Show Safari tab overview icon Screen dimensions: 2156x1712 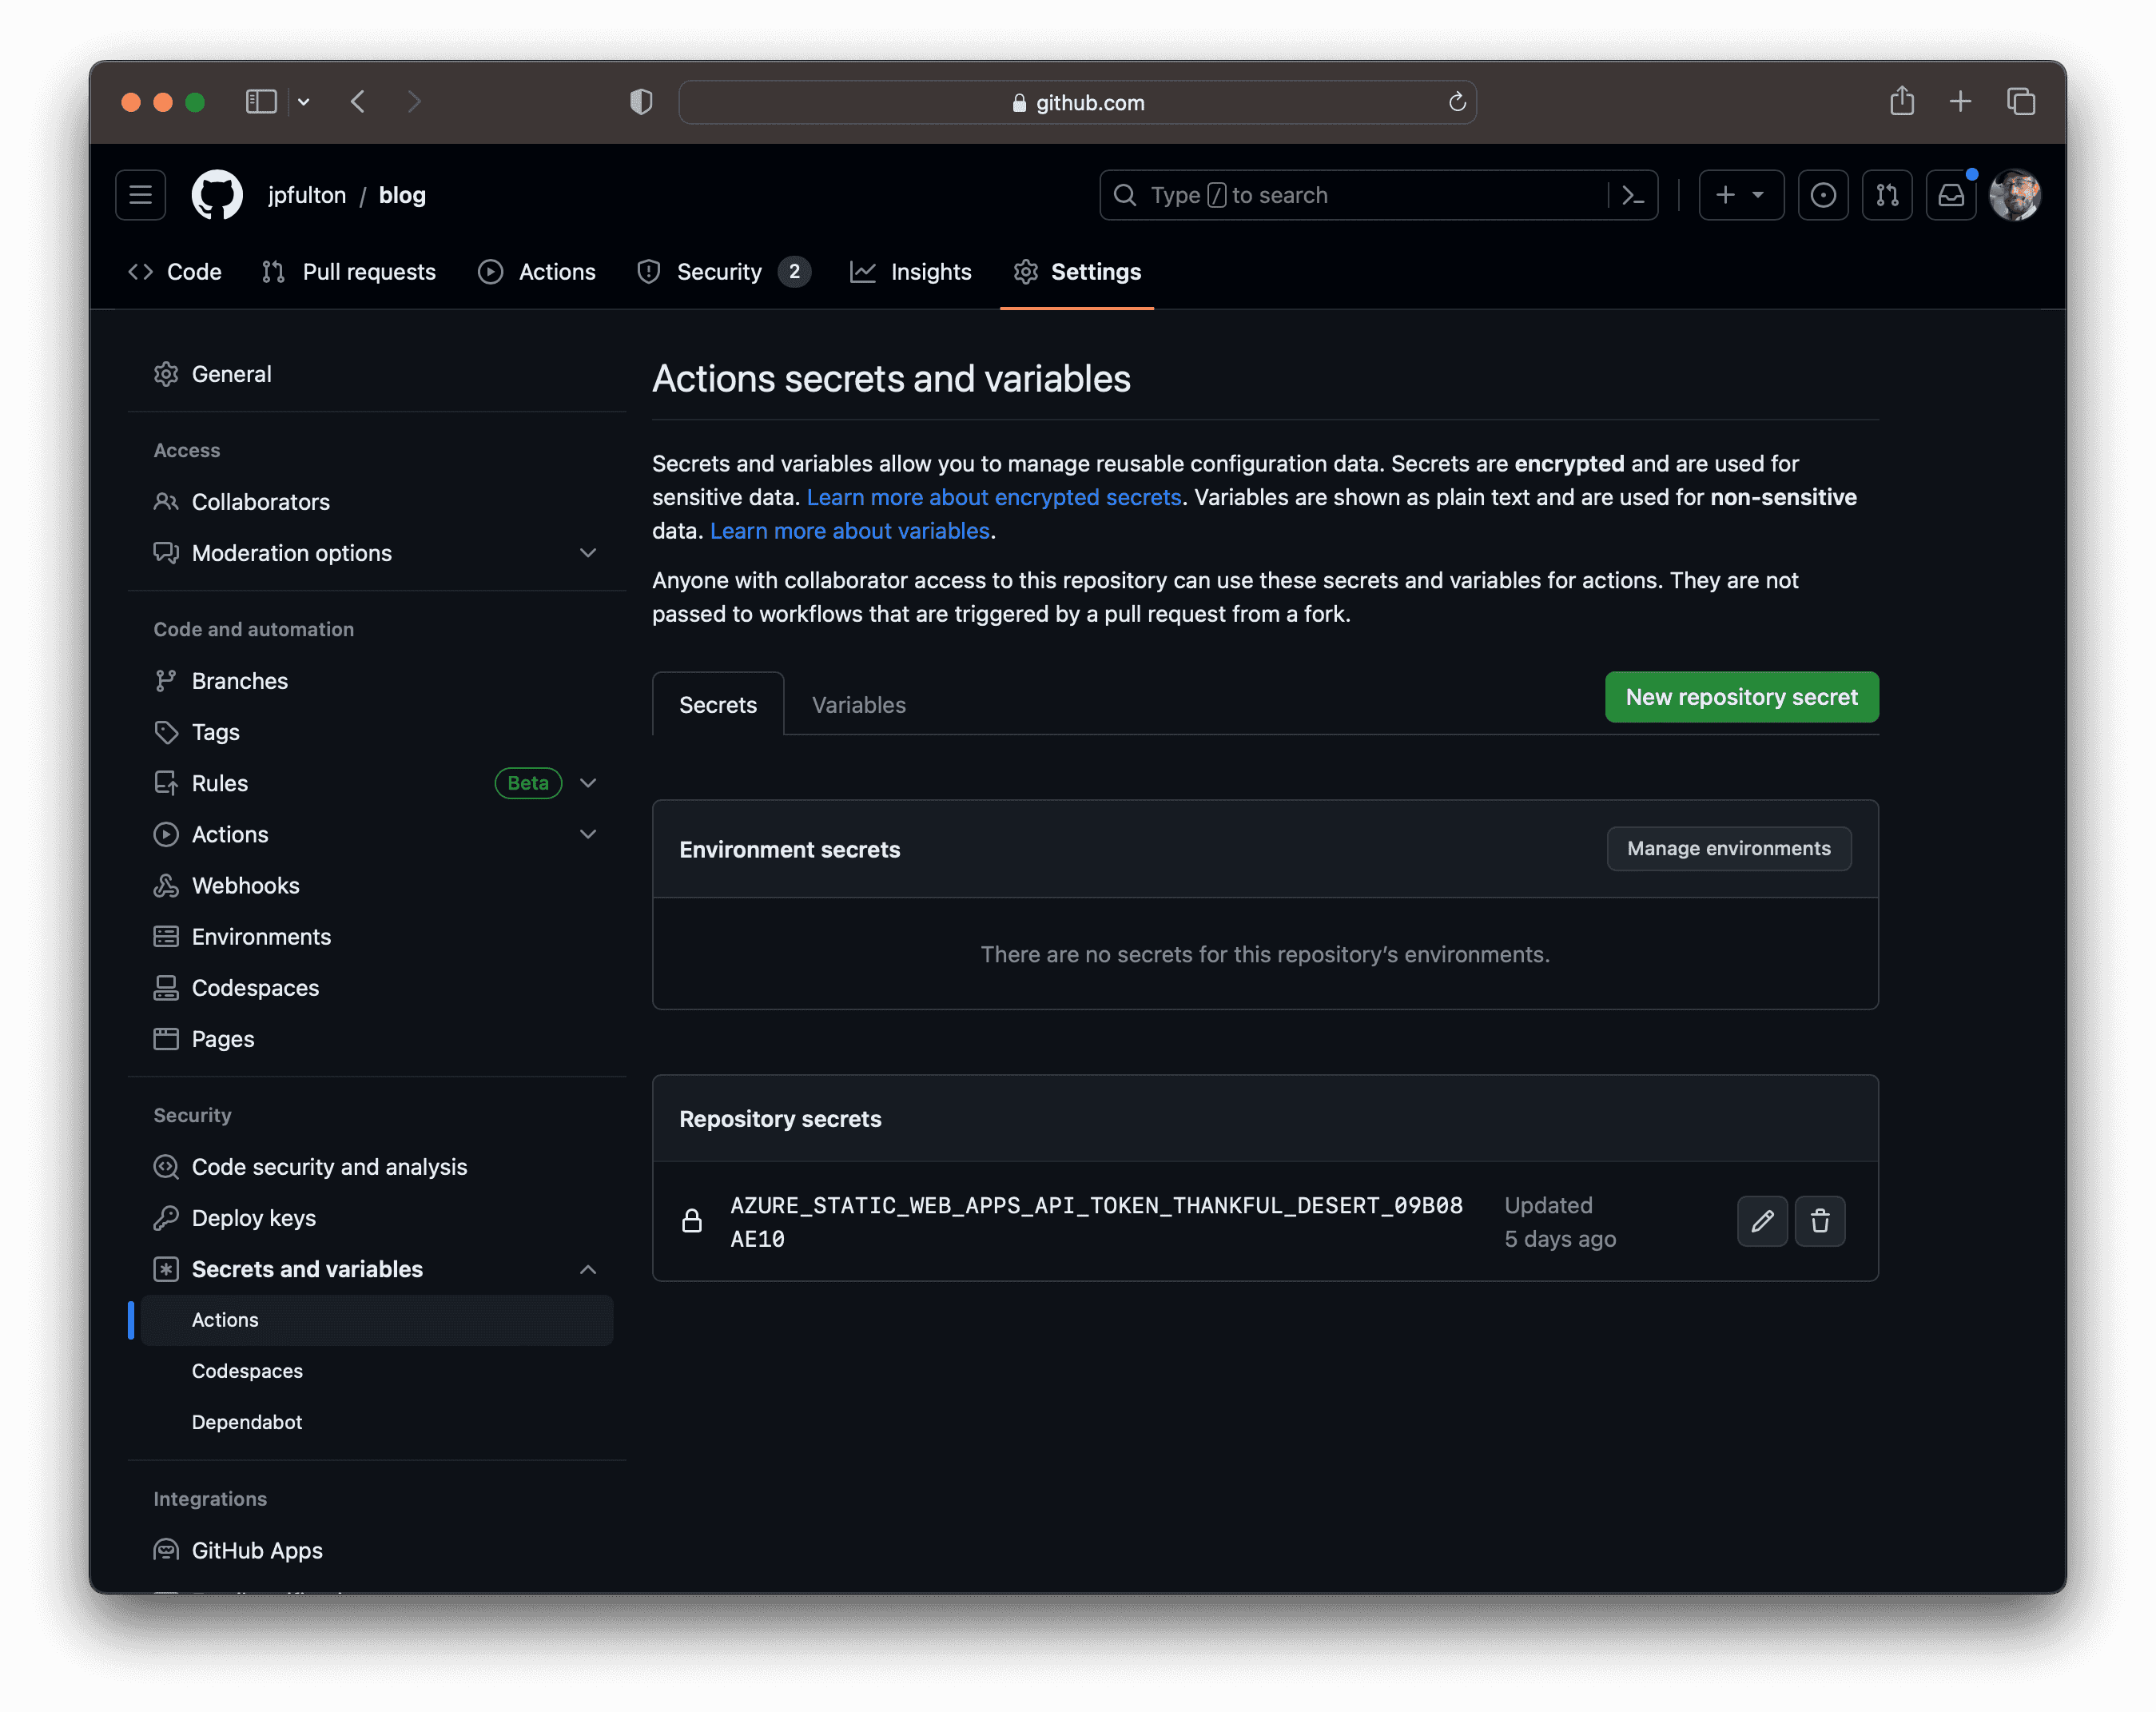(x=2021, y=102)
